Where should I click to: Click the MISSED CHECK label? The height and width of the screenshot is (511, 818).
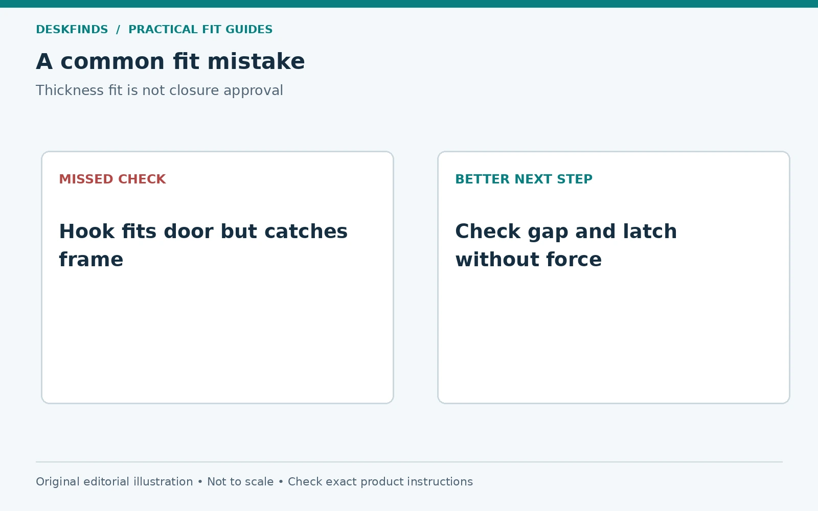[112, 179]
